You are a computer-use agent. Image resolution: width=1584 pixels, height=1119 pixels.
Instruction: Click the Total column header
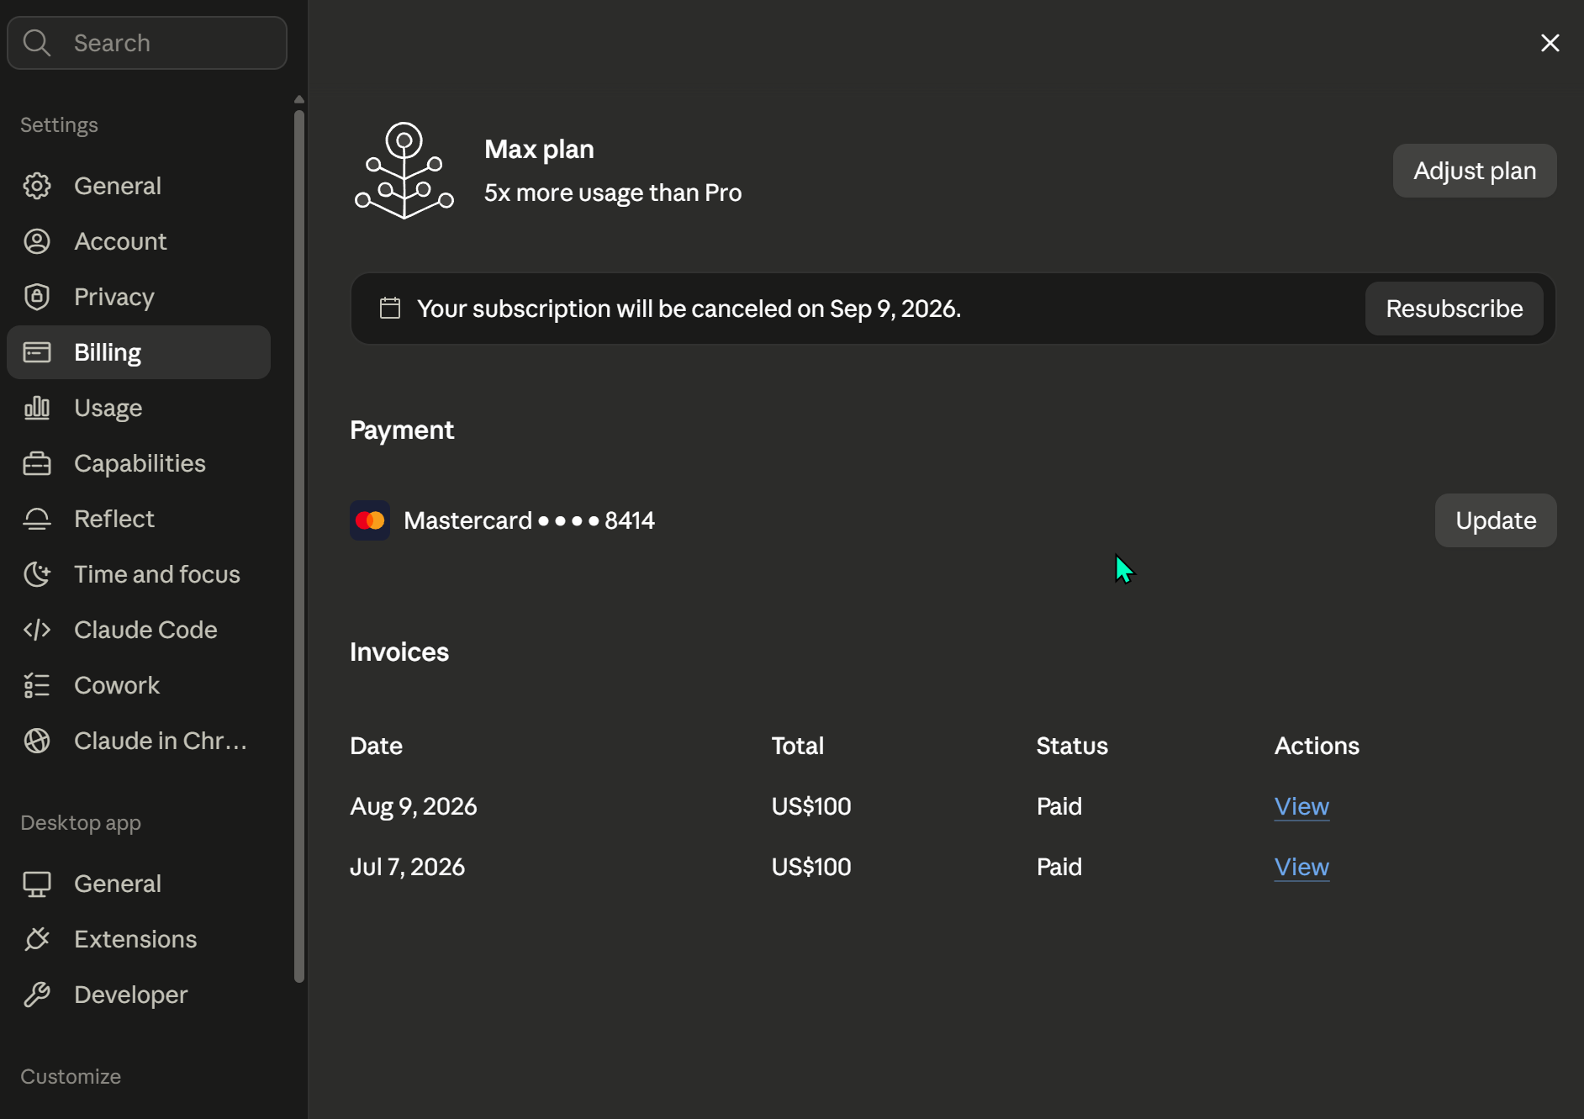pyautogui.click(x=798, y=746)
